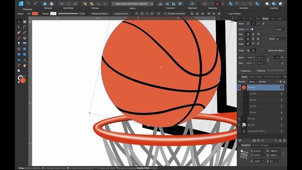Toggle visibility checkbox of Ellipse layer
Image resolution: width=302 pixels, height=170 pixels.
coord(281,87)
